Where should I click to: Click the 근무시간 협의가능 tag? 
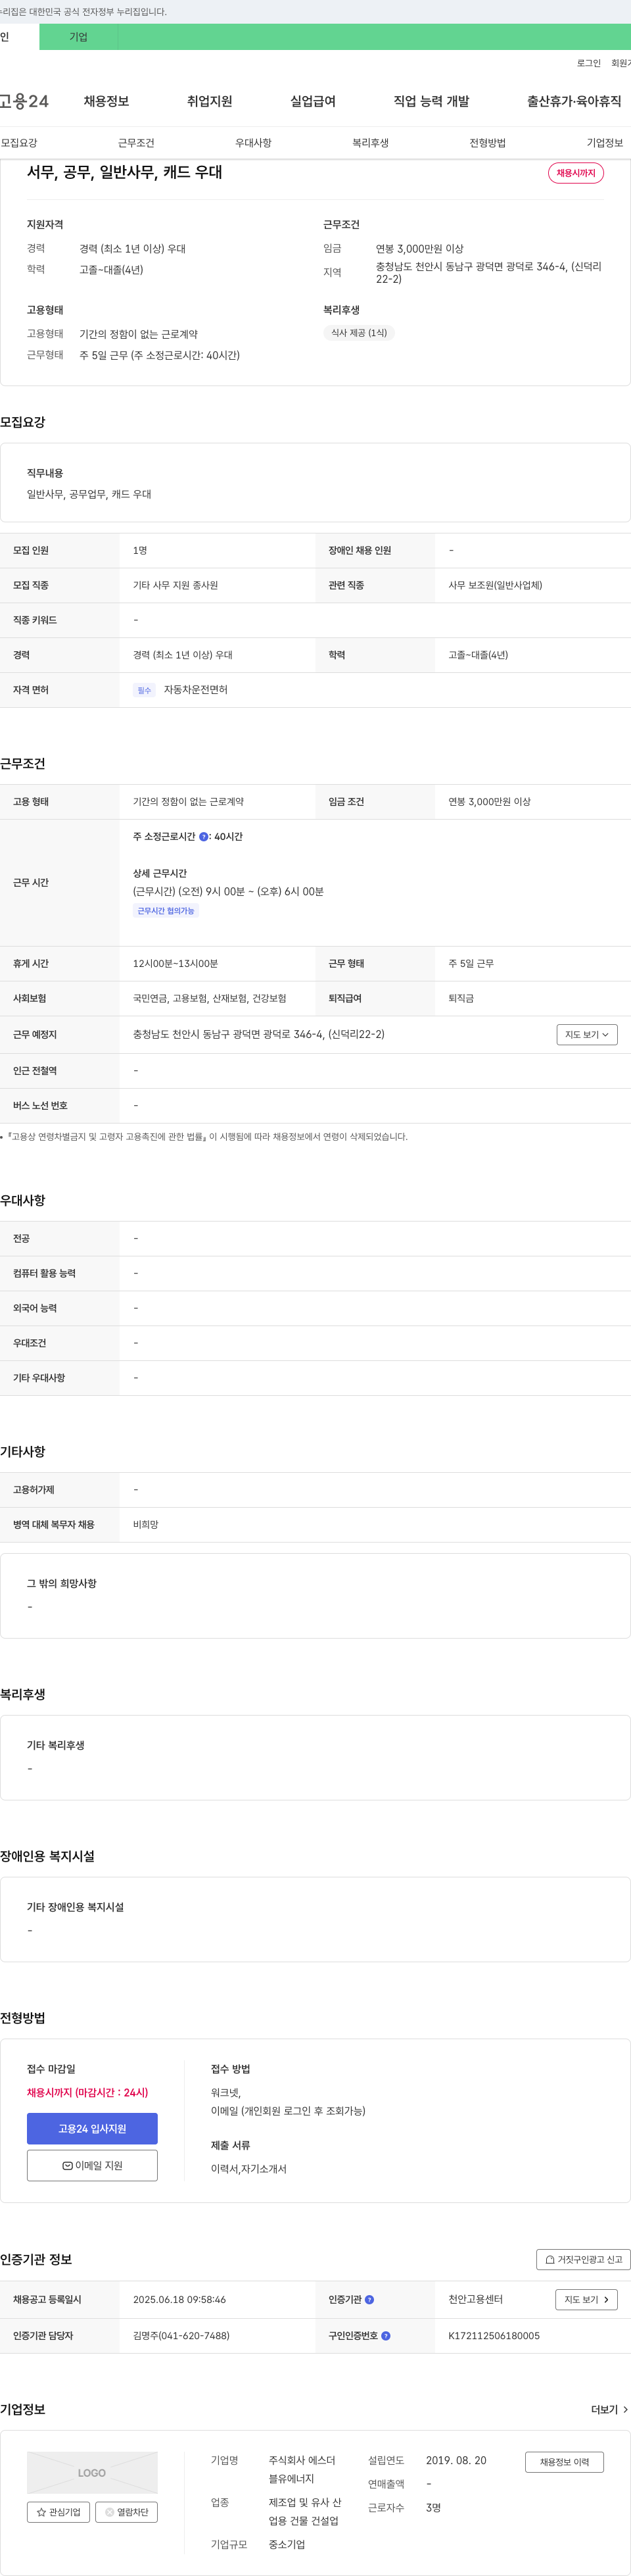(166, 911)
